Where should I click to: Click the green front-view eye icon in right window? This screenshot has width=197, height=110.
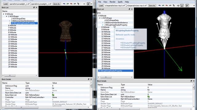[163, 5]
